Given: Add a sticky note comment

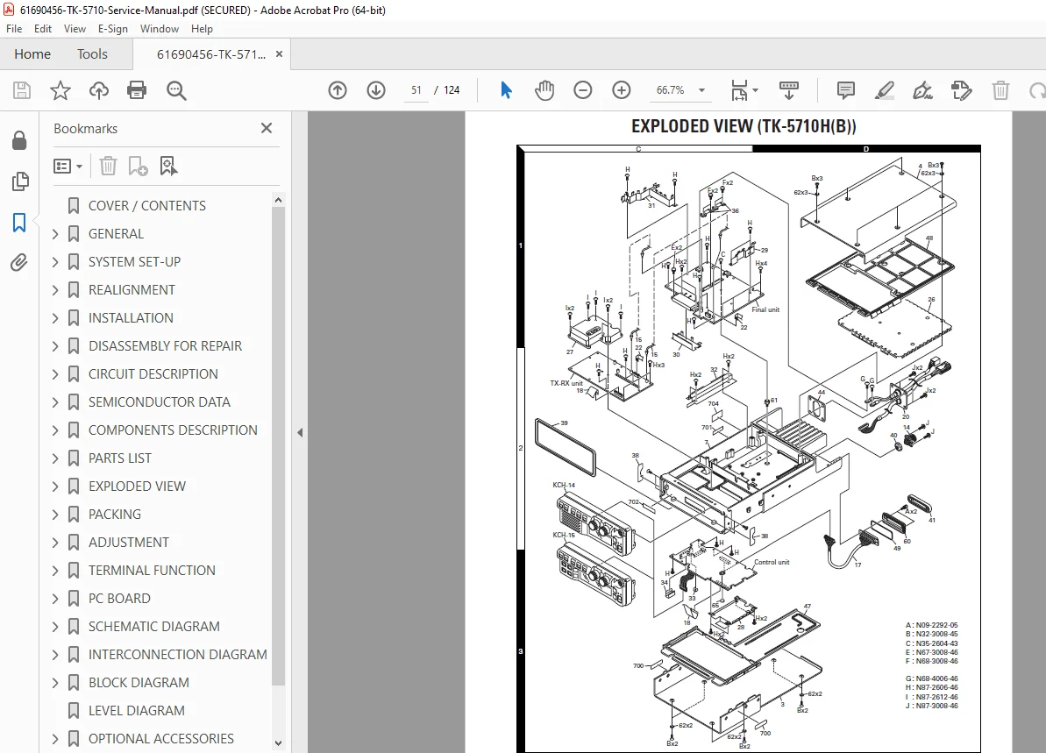Looking at the screenshot, I should (846, 90).
